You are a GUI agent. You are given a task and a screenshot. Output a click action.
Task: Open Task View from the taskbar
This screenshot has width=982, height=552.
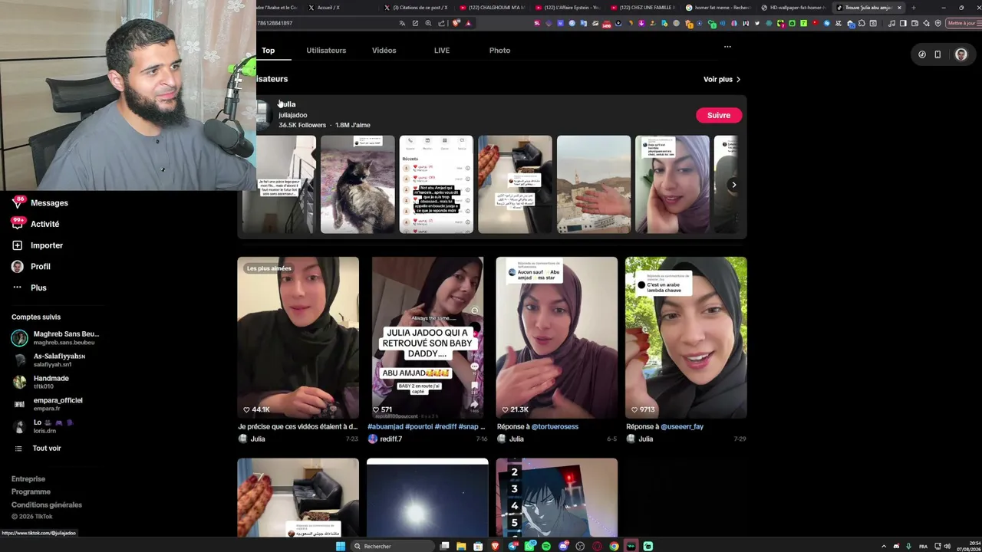coord(444,546)
